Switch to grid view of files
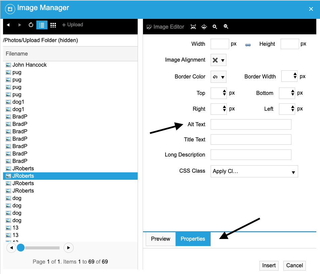Screen dimensions: 320x274 pyautogui.click(x=53, y=25)
